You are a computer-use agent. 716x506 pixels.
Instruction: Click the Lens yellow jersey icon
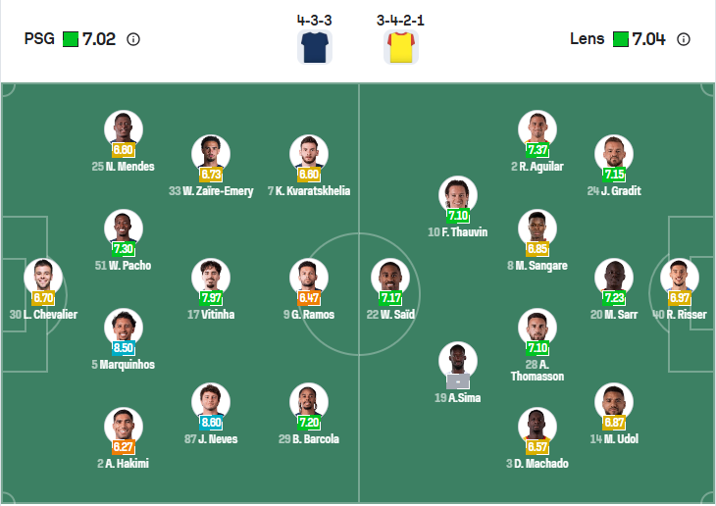pos(400,47)
